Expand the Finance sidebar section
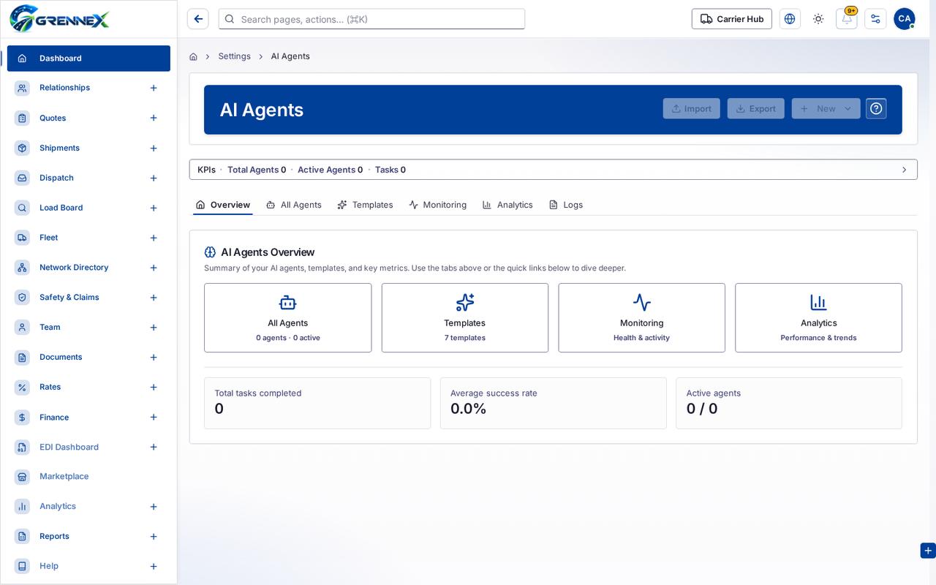This screenshot has height=585, width=936. (x=154, y=418)
